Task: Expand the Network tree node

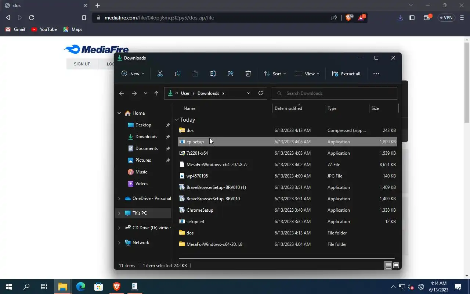Action: [x=119, y=243]
